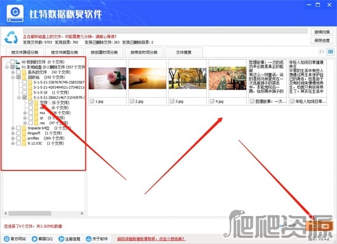Click folder icon of Snipaste 64位

[24, 128]
